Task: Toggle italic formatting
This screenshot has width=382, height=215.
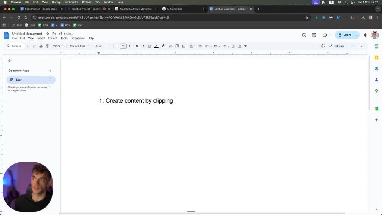Action: click(x=143, y=46)
